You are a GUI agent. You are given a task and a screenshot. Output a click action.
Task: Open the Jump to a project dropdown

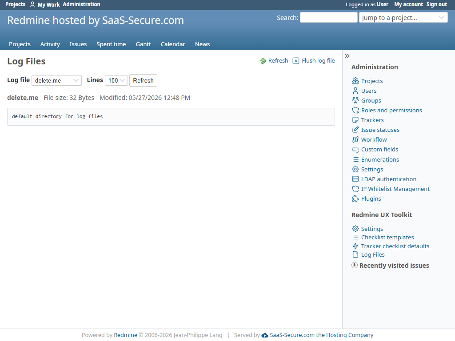(x=403, y=17)
